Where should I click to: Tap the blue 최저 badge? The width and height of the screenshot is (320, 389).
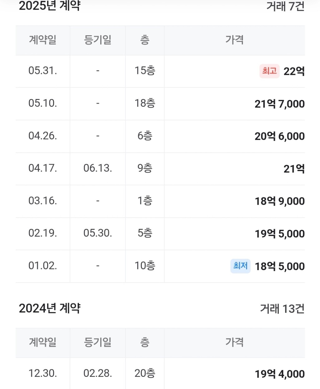(240, 266)
